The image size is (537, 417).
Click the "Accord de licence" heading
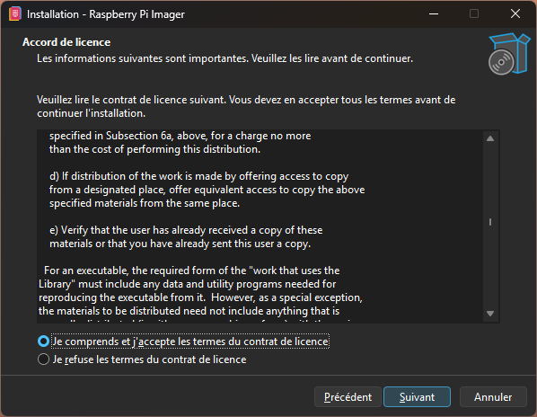[x=66, y=42]
